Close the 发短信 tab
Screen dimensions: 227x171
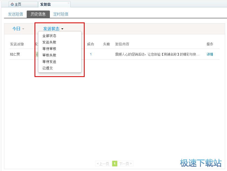tap(69, 3)
